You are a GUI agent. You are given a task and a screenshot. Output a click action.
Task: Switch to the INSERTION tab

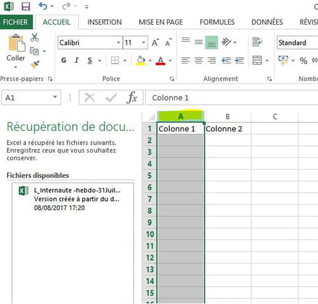(x=104, y=22)
